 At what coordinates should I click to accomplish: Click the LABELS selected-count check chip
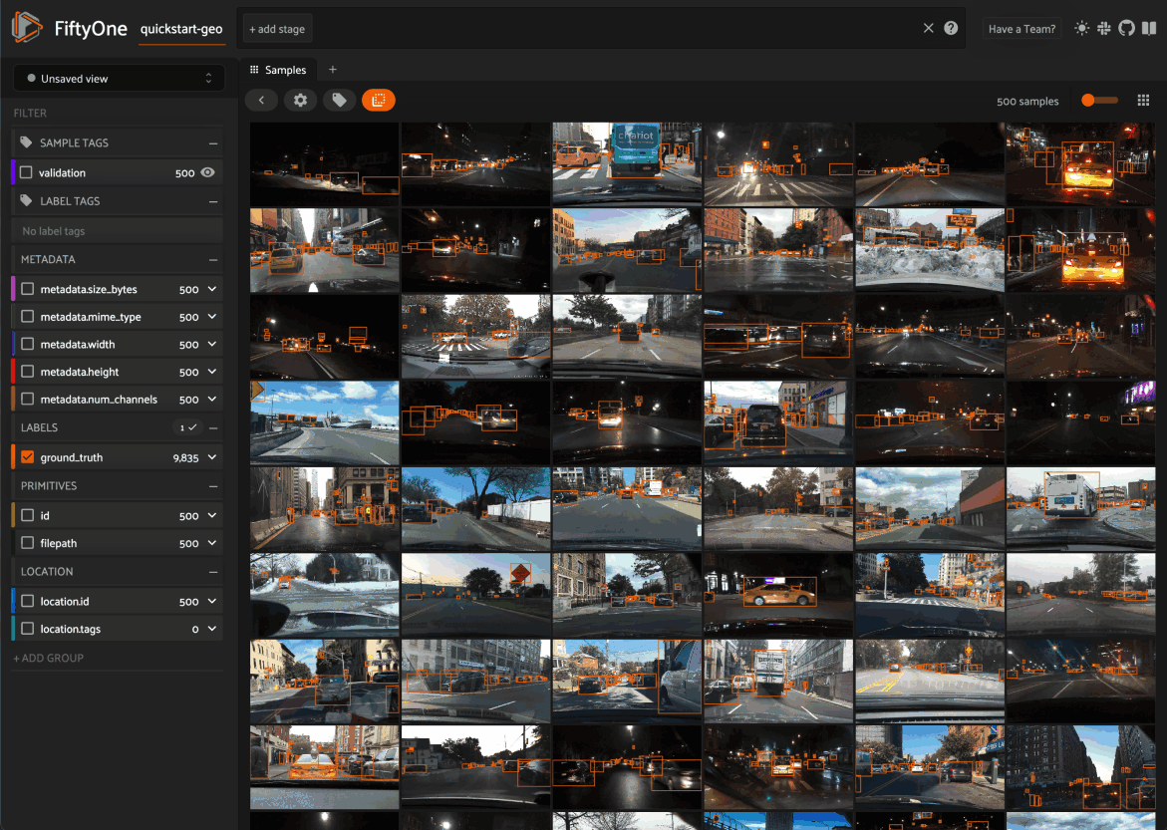click(x=188, y=427)
